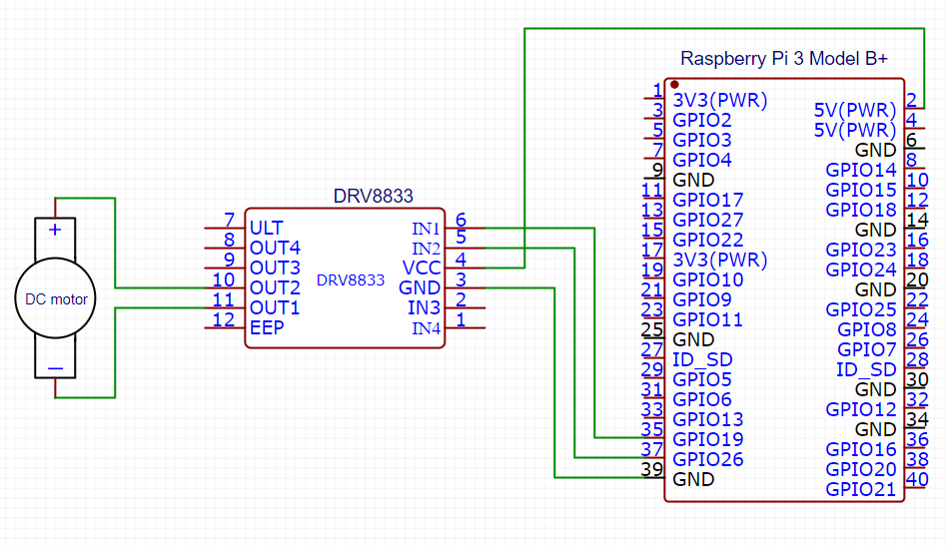Click the 5V(PWR) label at Pi pin 4
This screenshot has height=547, width=946.
855,131
